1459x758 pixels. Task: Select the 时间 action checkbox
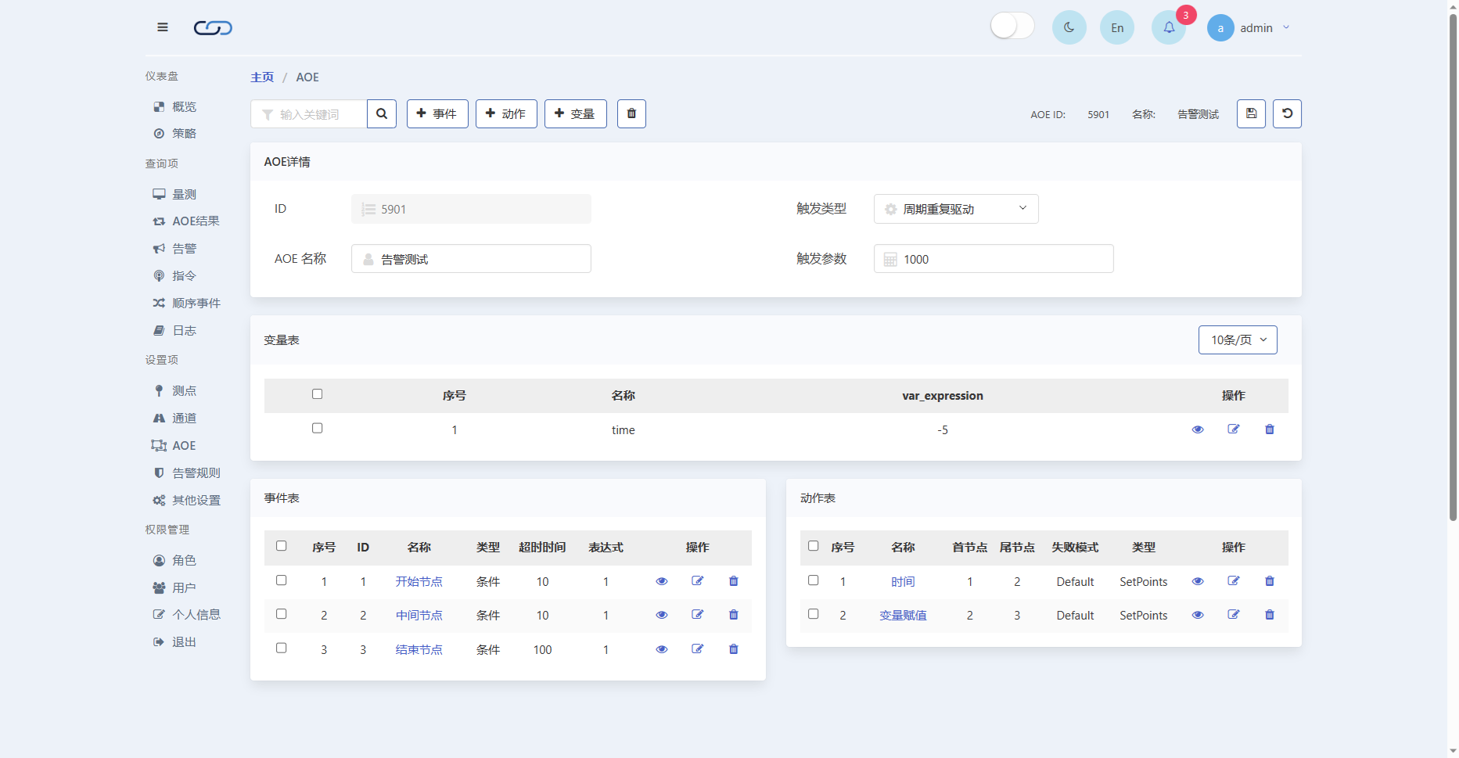click(x=814, y=580)
